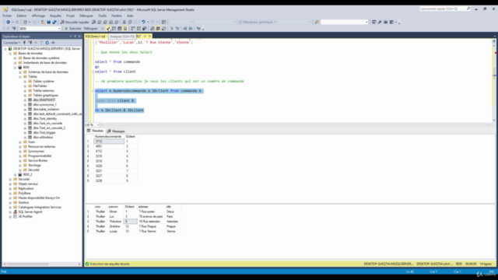Pin the Object Explorer panel with auto-hide
The width and height of the screenshot is (498, 280).
click(x=75, y=37)
